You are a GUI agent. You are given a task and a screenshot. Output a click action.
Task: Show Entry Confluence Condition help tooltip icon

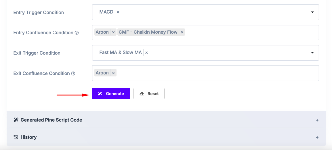click(77, 33)
